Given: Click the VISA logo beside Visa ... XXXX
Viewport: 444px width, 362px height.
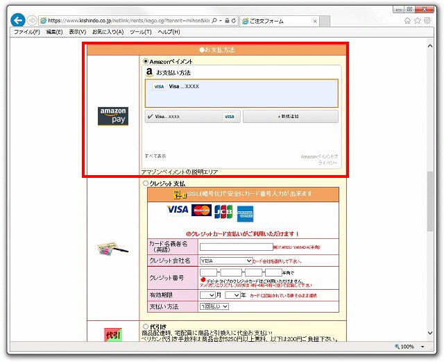Looking at the screenshot, I should 159,87.
